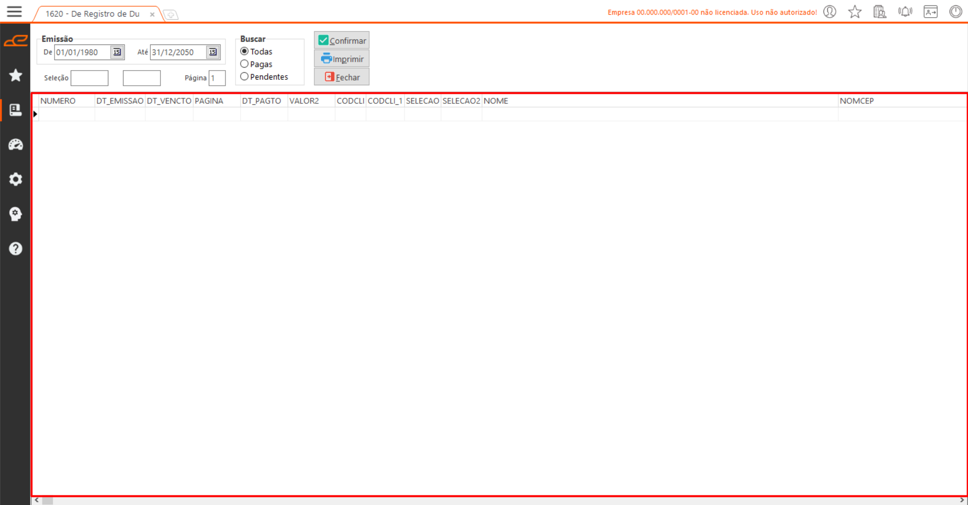Click the help question mark icon
This screenshot has width=968, height=505.
click(16, 249)
